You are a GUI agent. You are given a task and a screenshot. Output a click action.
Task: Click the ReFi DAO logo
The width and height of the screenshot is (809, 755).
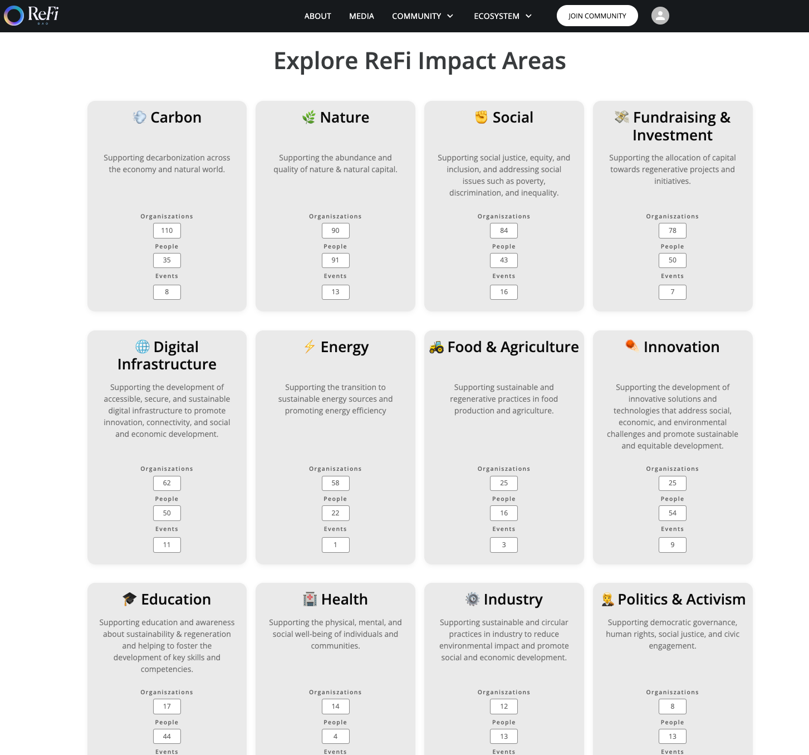click(x=31, y=15)
